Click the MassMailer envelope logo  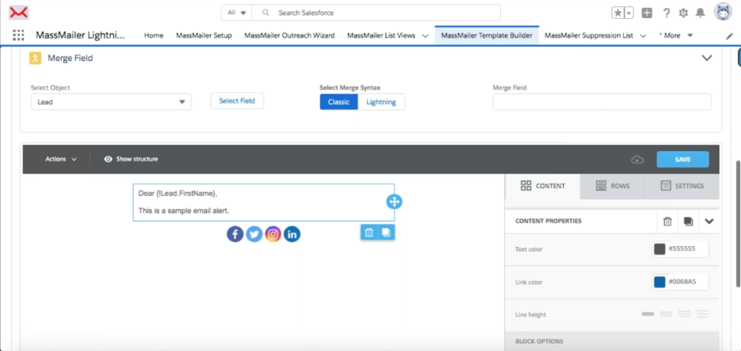pyautogui.click(x=19, y=13)
